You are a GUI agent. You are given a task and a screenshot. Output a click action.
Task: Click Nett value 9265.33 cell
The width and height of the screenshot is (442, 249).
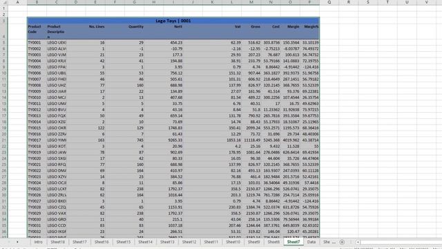tap(173, 140)
